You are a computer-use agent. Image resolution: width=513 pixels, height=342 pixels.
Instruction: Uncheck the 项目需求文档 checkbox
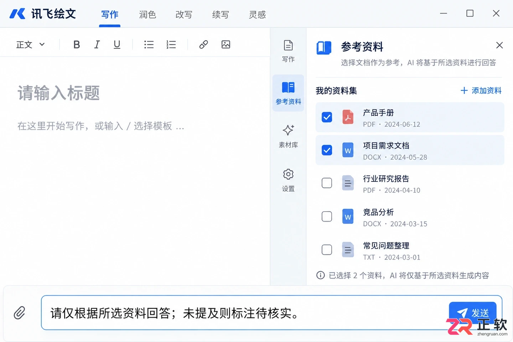327,150
